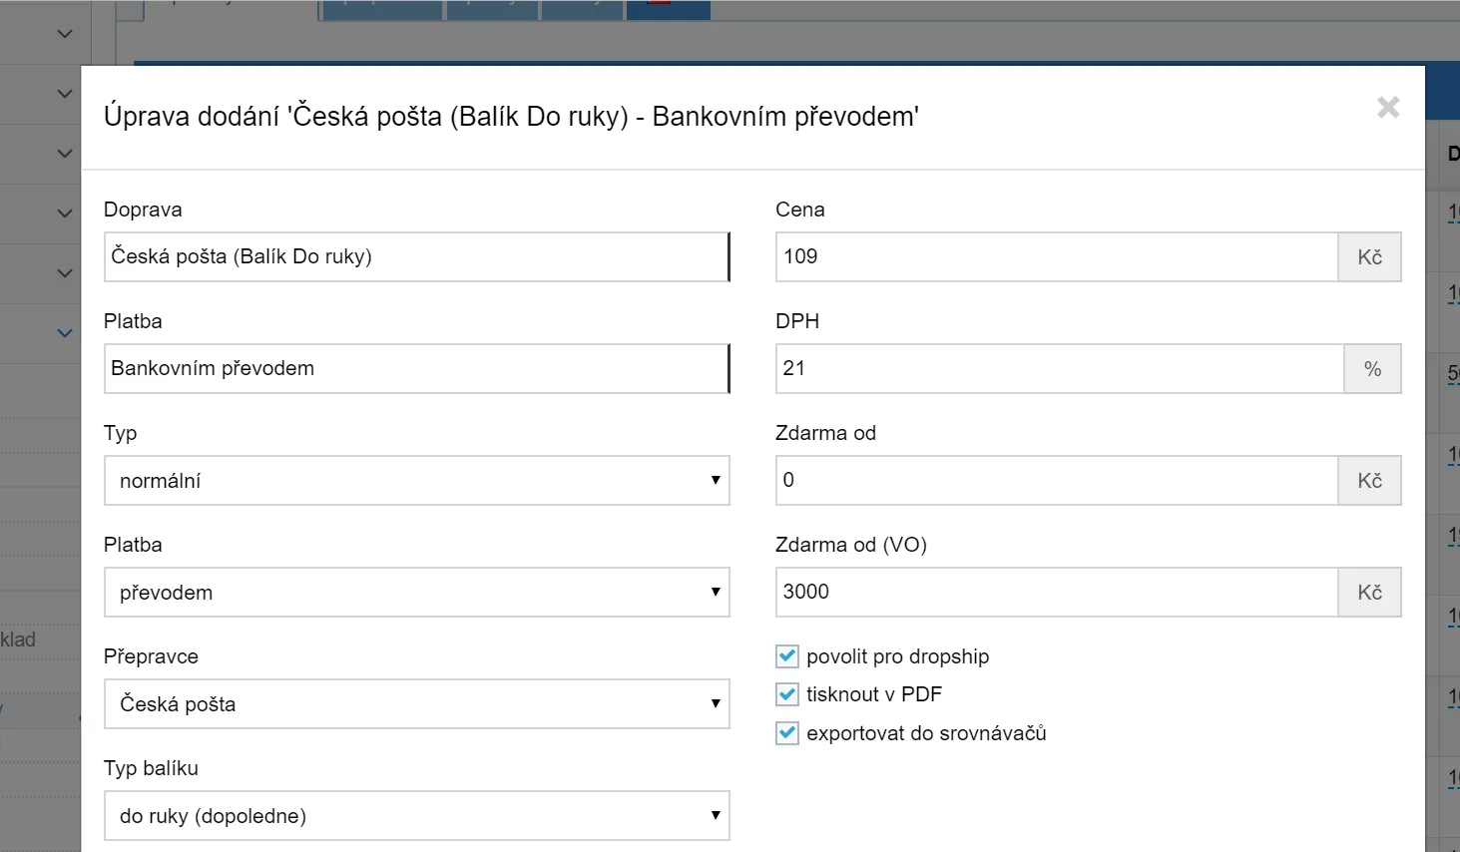This screenshot has width=1460, height=852.
Task: Expand the topmost sidebar chevron
Action: point(65,34)
